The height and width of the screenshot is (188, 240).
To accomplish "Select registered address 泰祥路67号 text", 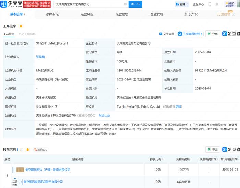I will pos(56,116).
